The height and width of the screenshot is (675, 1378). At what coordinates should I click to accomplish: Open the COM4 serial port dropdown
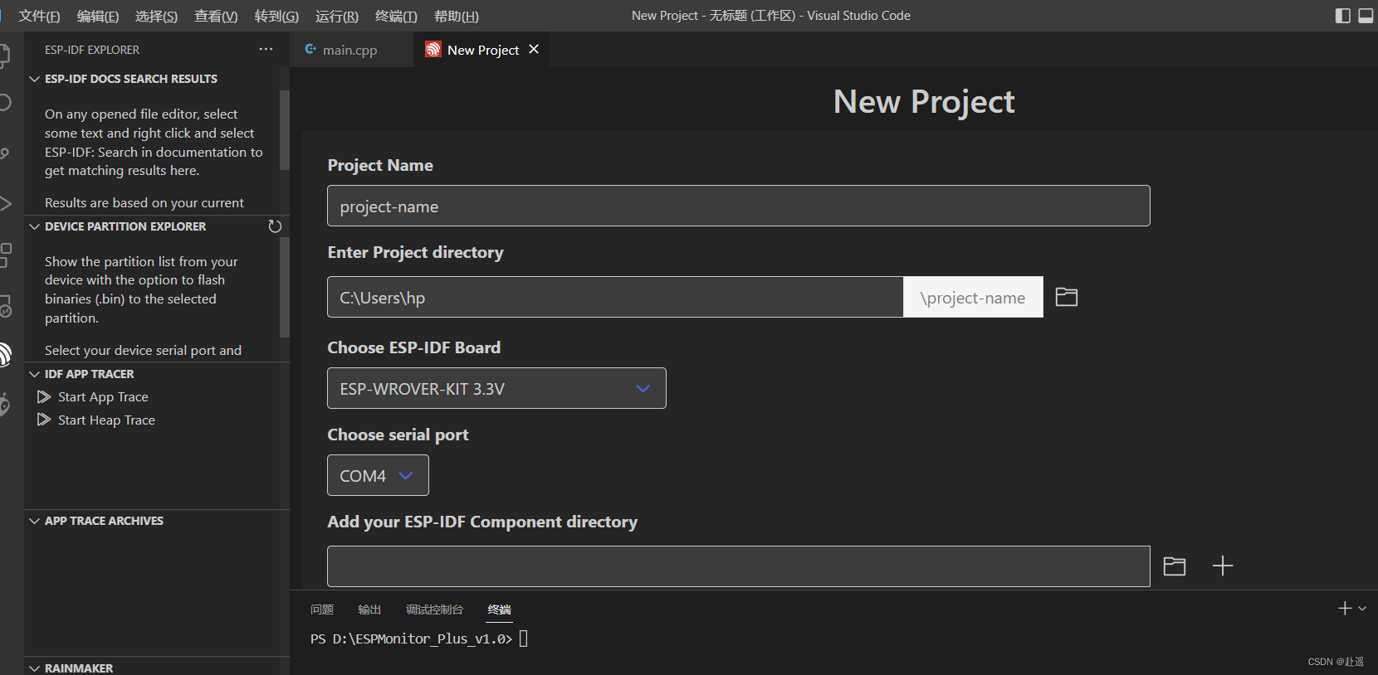[378, 475]
